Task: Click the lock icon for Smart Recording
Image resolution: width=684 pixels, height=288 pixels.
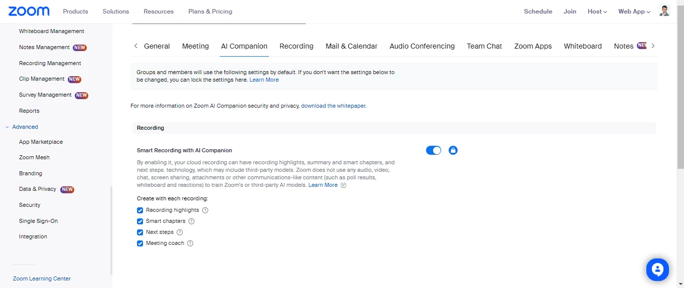Action: click(453, 150)
